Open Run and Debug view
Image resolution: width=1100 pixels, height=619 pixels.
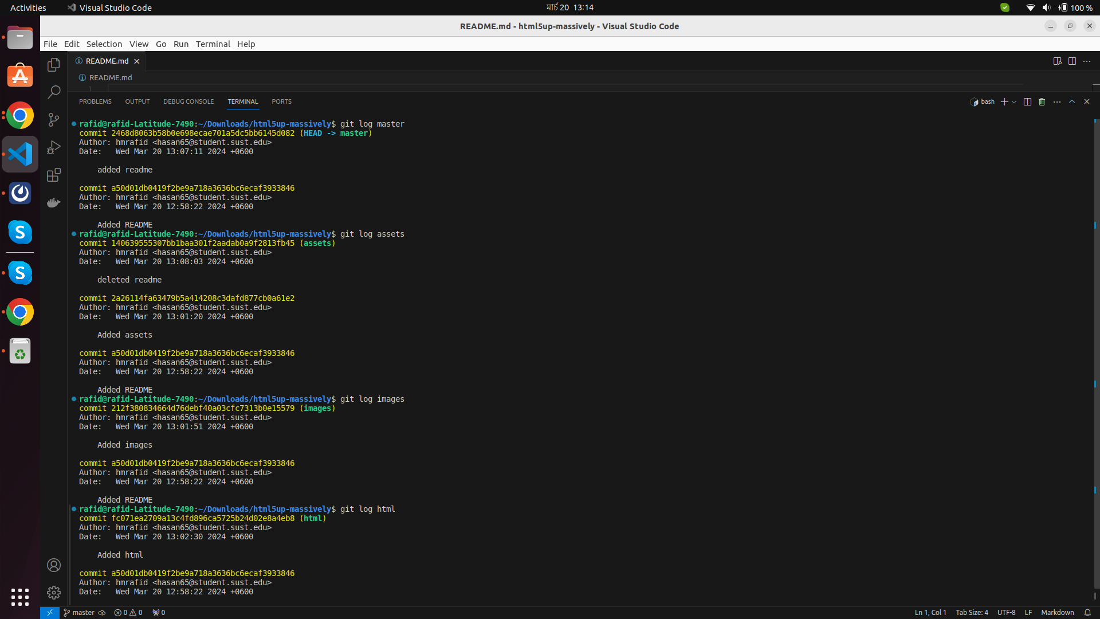[x=54, y=147]
